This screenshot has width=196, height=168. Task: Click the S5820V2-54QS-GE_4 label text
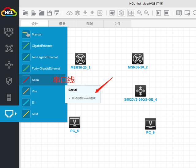click(x=141, y=99)
